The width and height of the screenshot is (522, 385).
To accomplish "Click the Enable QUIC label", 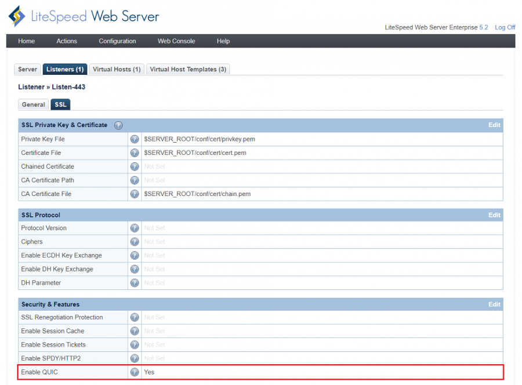I will [39, 372].
